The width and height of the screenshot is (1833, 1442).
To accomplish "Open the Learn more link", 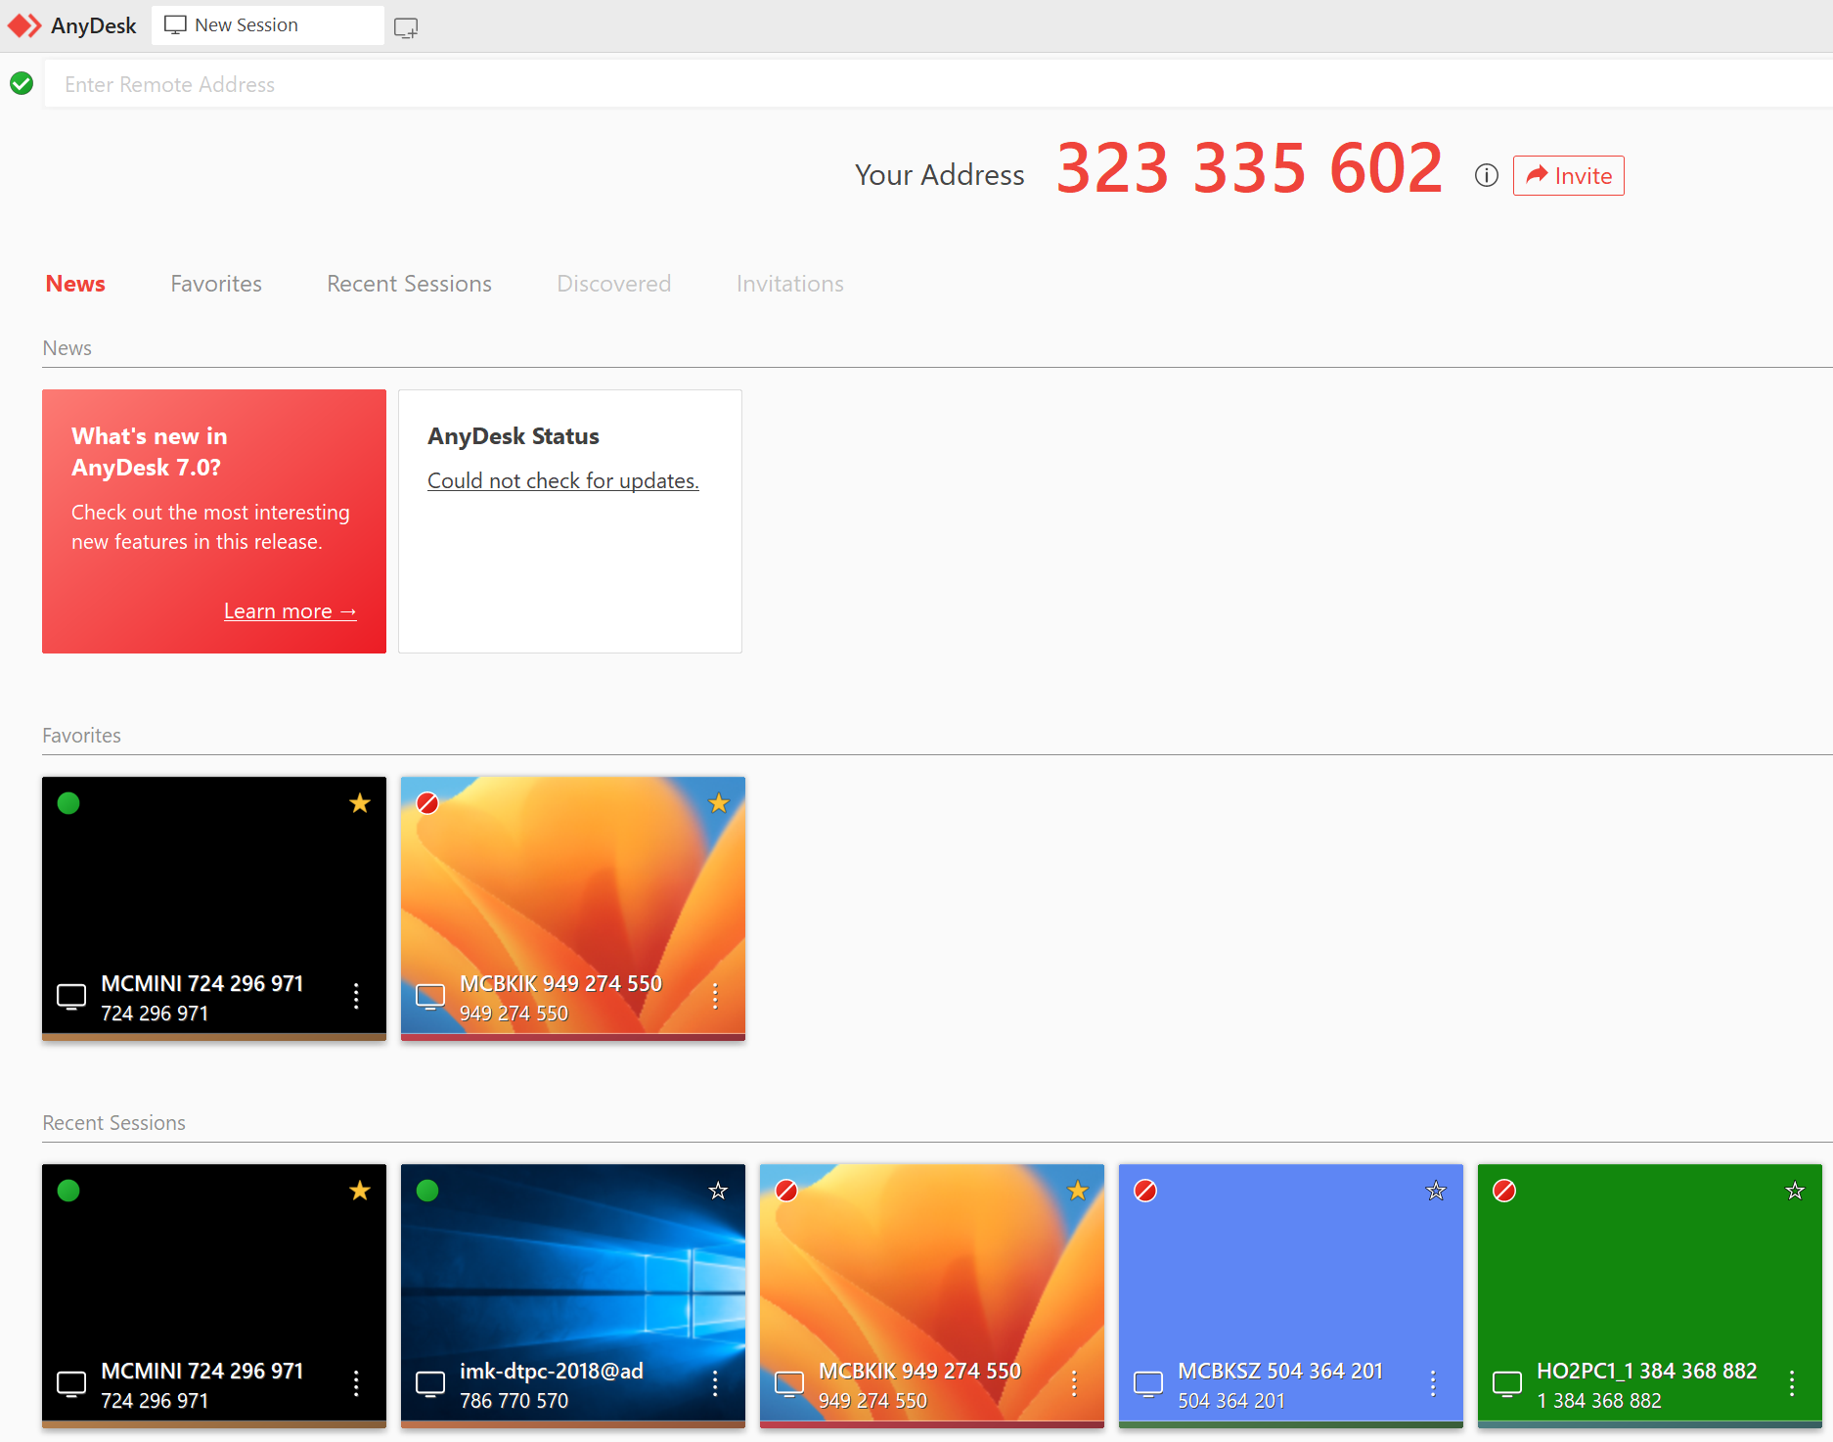I will [290, 611].
